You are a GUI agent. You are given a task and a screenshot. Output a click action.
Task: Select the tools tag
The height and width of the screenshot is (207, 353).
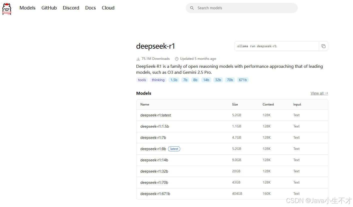[x=142, y=80]
